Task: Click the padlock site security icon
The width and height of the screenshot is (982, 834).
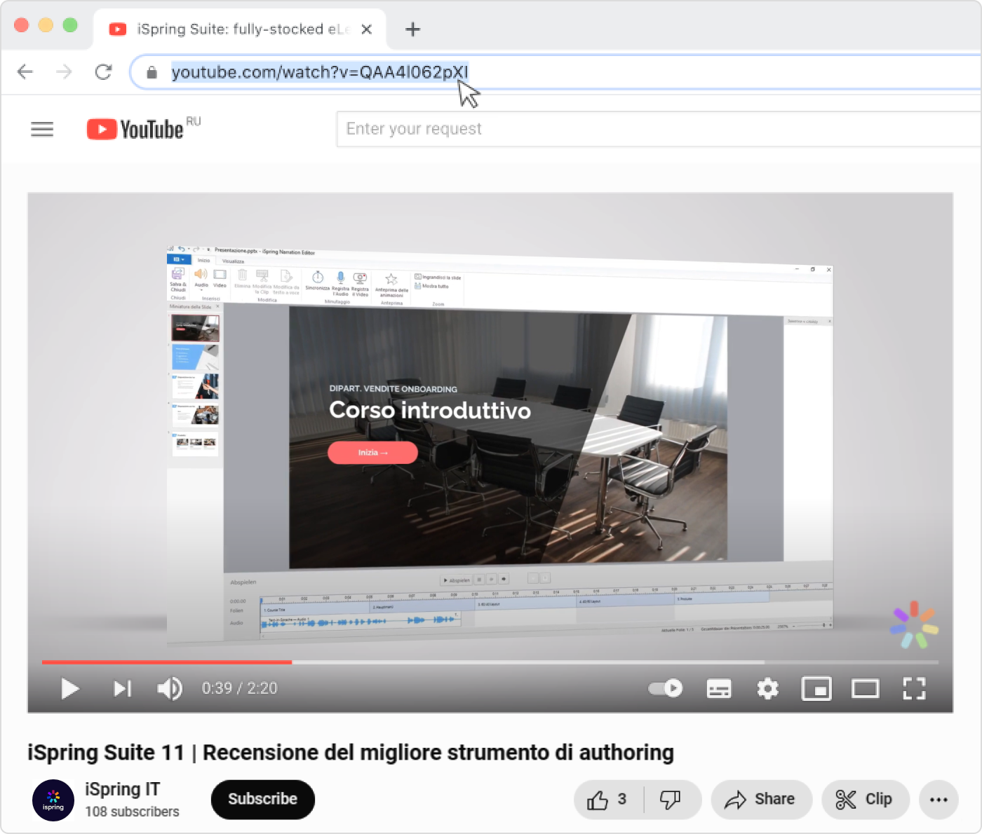Action: pyautogui.click(x=152, y=72)
